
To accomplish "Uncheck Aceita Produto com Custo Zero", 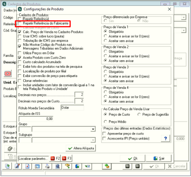I will [x=20, y=58].
